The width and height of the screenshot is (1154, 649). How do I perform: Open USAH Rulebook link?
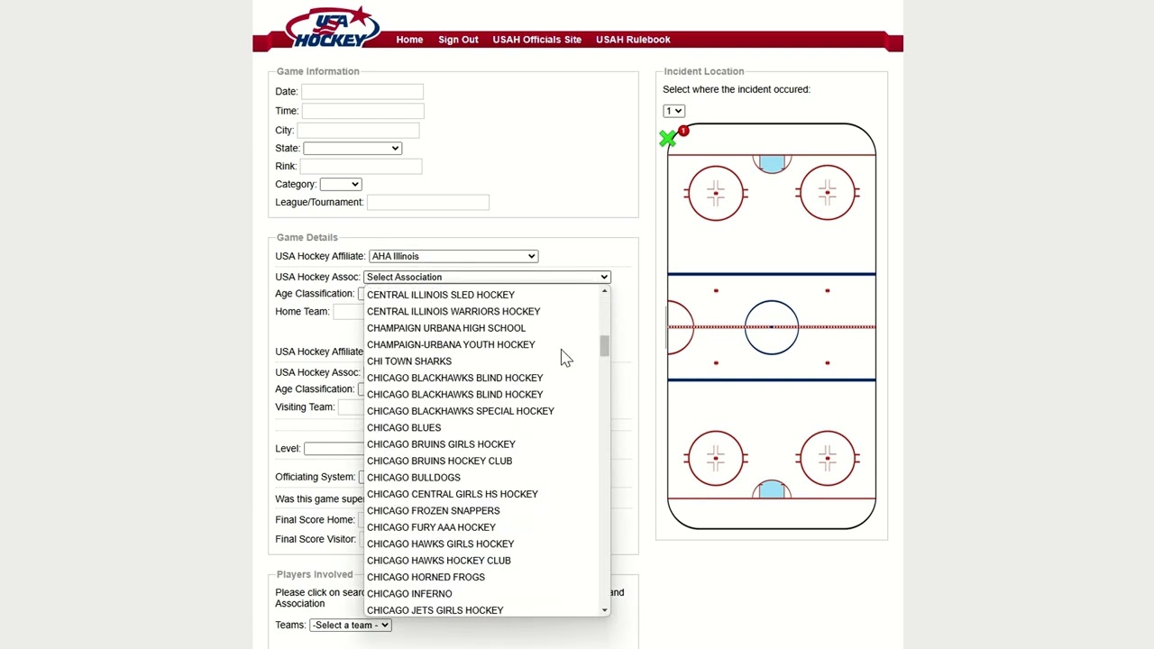[x=633, y=40]
